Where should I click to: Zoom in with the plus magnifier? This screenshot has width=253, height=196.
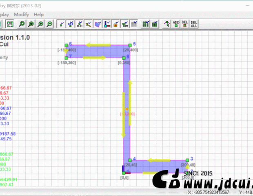click(40, 24)
